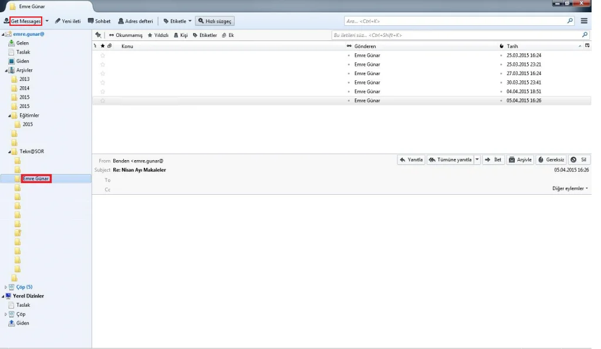The height and width of the screenshot is (349, 601).
Task: Compose a new email with Yeni ileti
Action: coord(67,21)
